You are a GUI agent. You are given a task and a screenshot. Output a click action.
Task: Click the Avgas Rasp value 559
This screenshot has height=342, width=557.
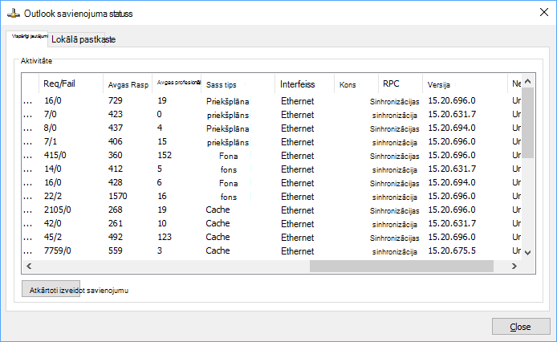(116, 250)
